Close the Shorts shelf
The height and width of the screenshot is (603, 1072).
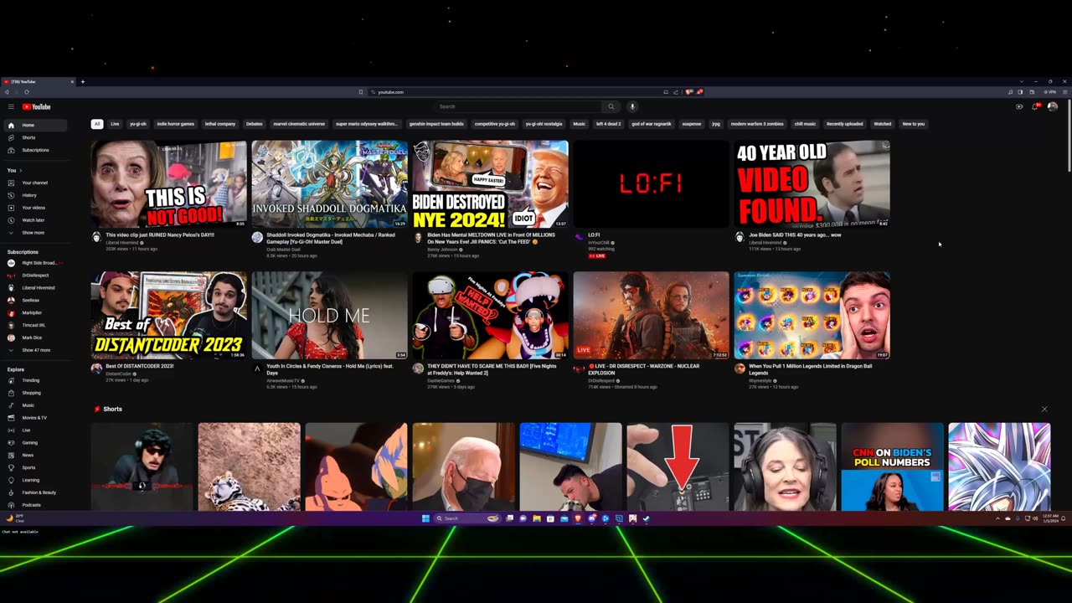pyautogui.click(x=1044, y=409)
